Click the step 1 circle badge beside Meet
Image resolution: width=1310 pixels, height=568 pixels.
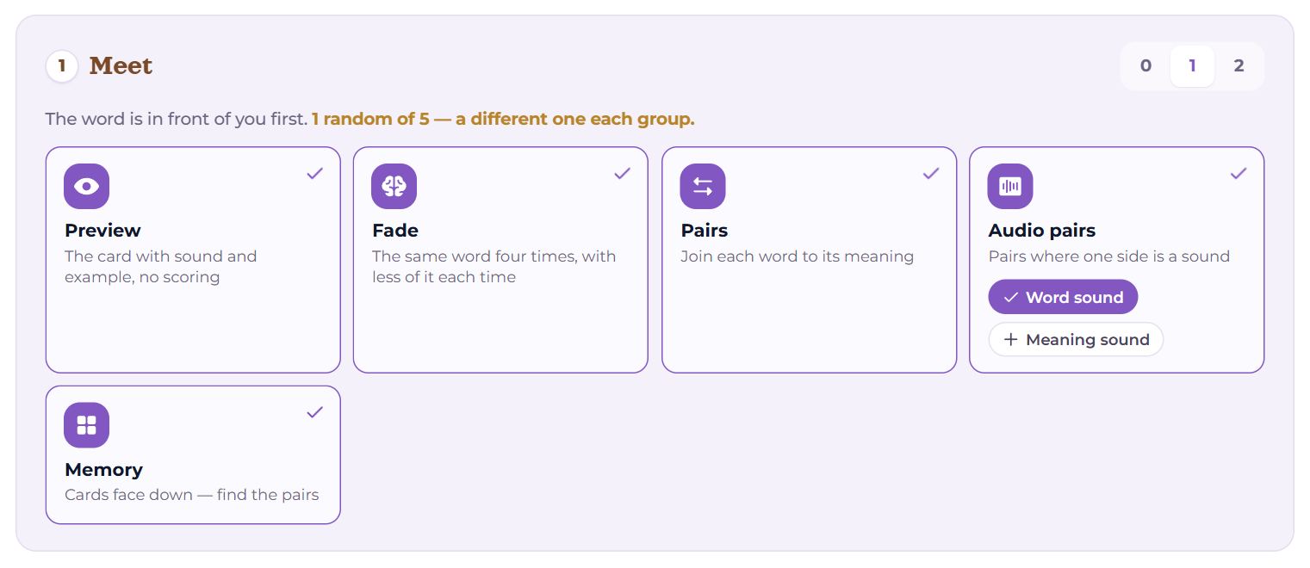(62, 66)
